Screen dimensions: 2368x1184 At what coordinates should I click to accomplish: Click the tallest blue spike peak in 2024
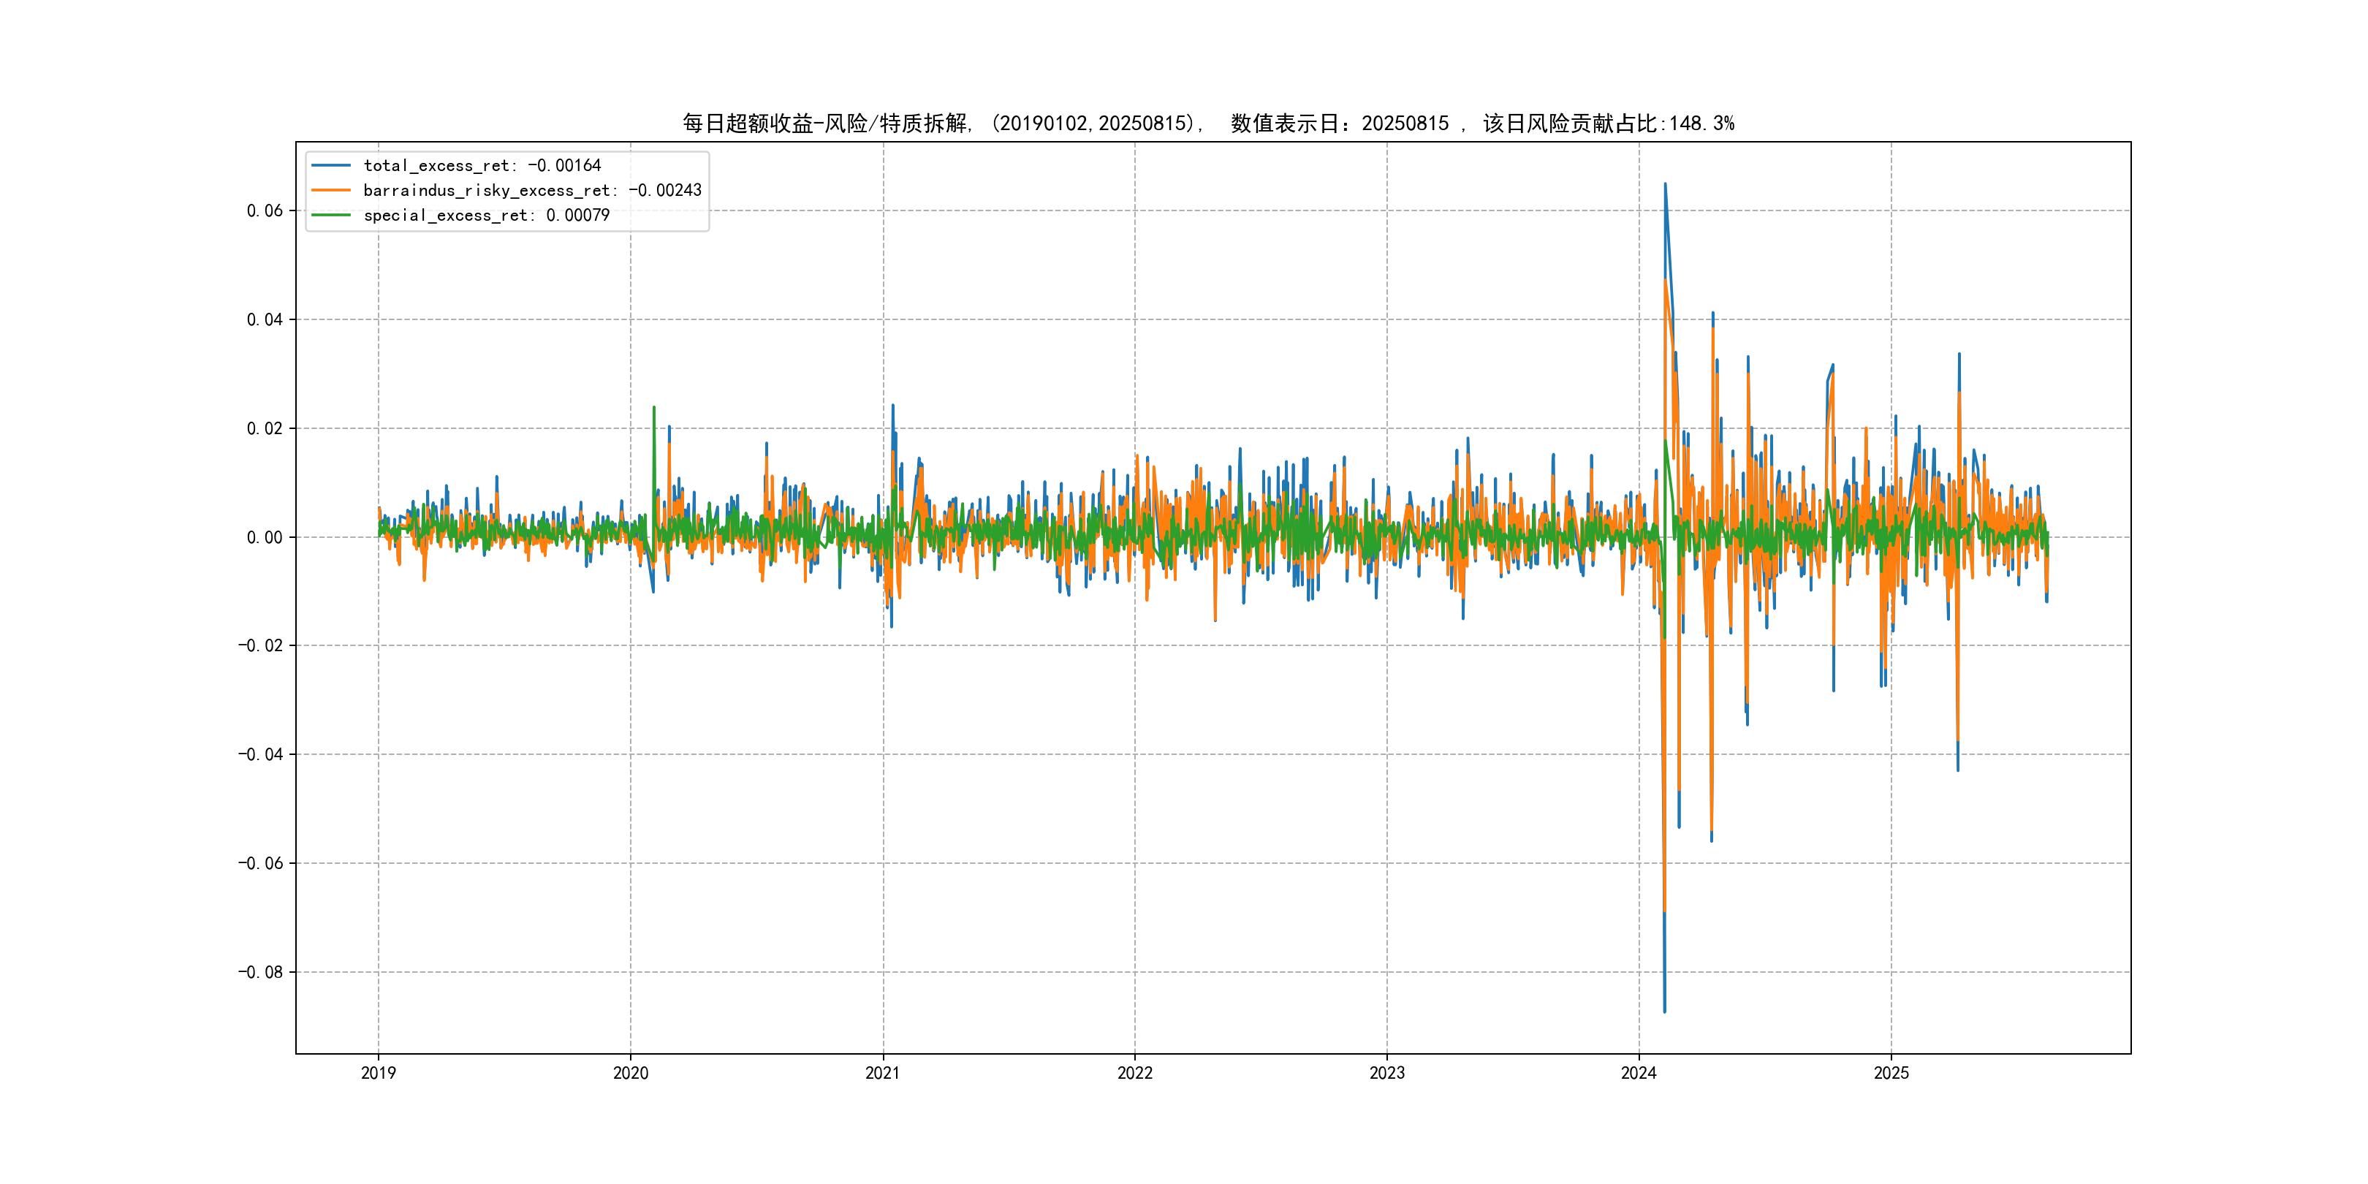click(x=1665, y=185)
